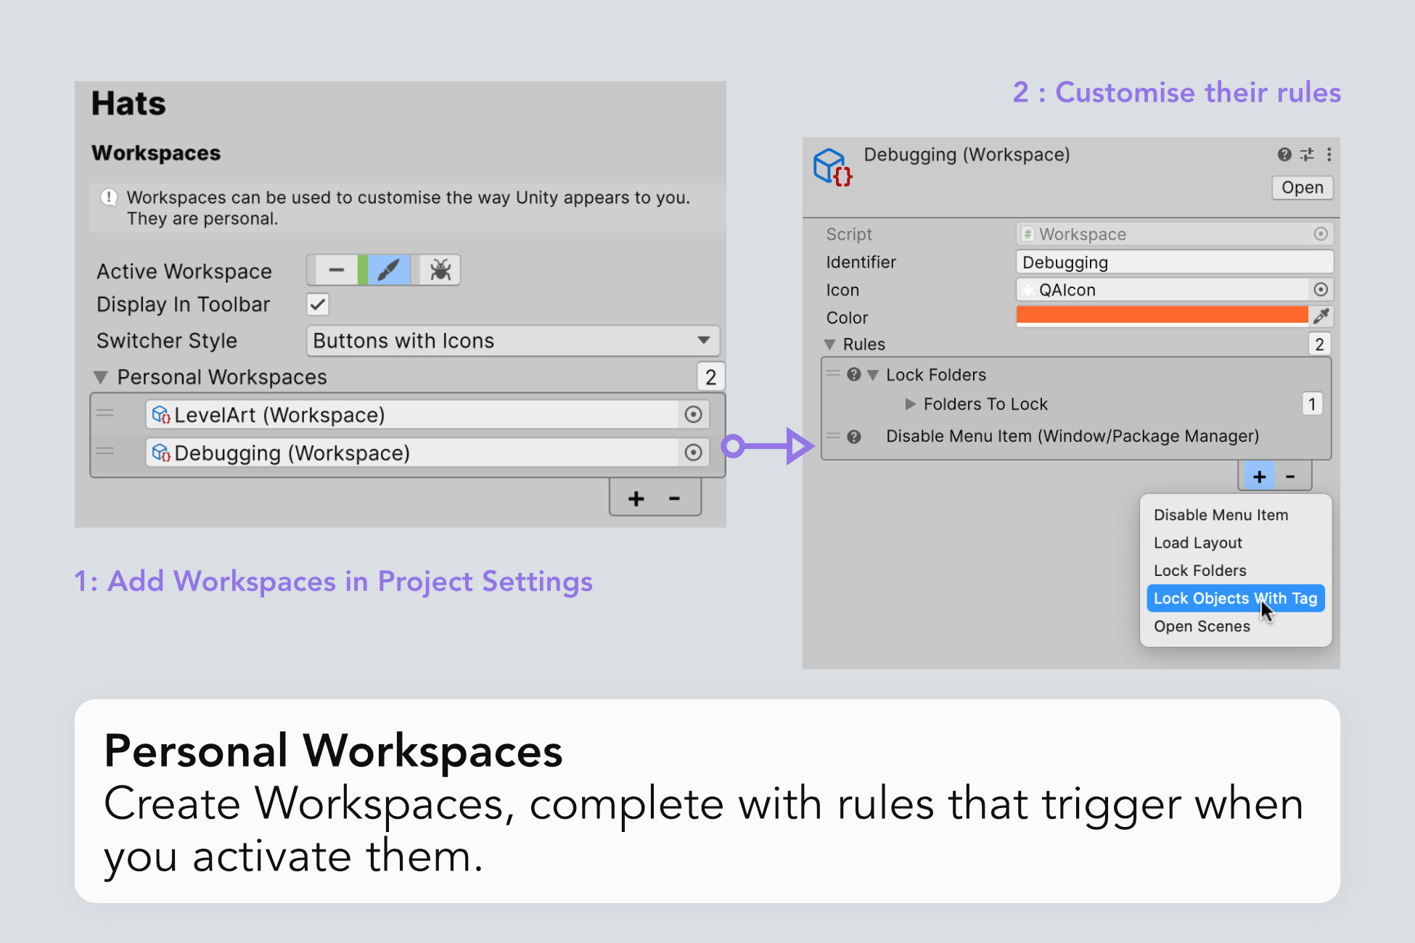Open object picker for Debugging workspace
This screenshot has height=943, width=1415.
[x=693, y=453]
